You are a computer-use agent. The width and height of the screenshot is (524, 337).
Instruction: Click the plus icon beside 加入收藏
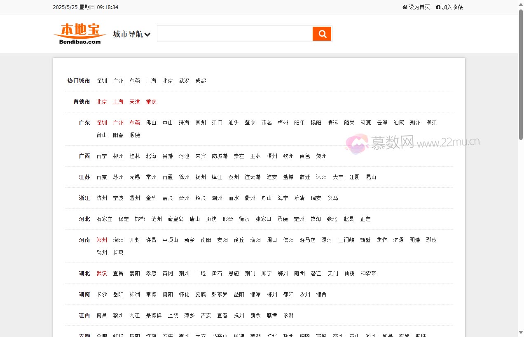pyautogui.click(x=438, y=7)
